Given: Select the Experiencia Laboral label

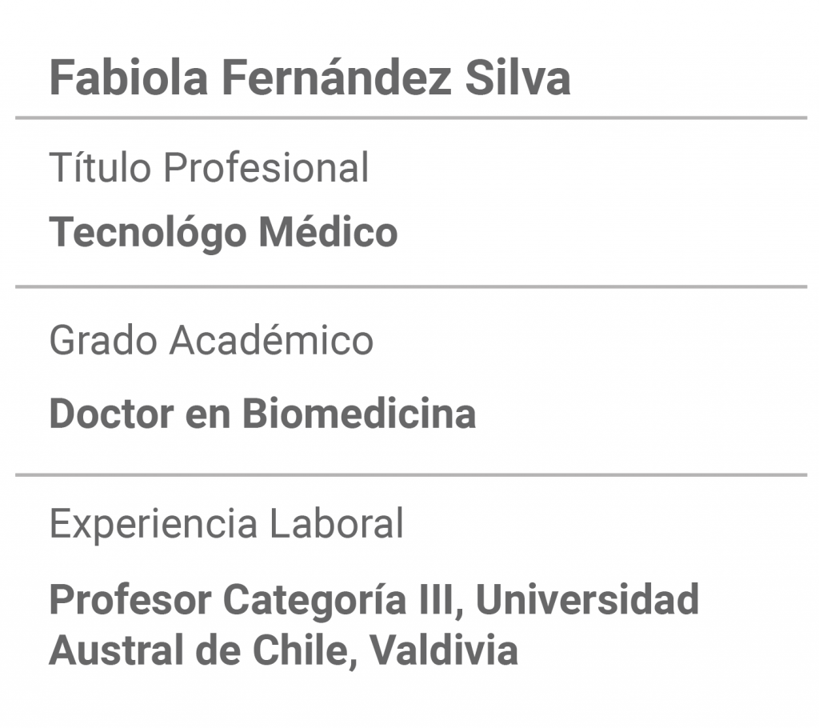Looking at the screenshot, I should (226, 524).
